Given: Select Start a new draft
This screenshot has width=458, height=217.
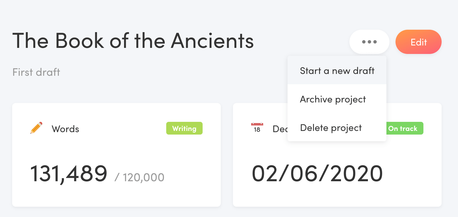Looking at the screenshot, I should [x=337, y=71].
